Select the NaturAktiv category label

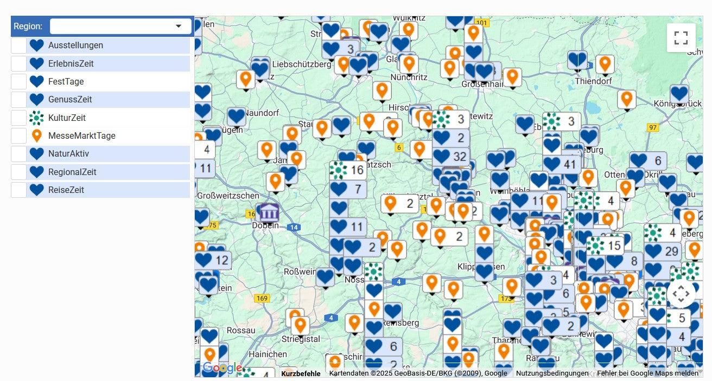click(69, 154)
